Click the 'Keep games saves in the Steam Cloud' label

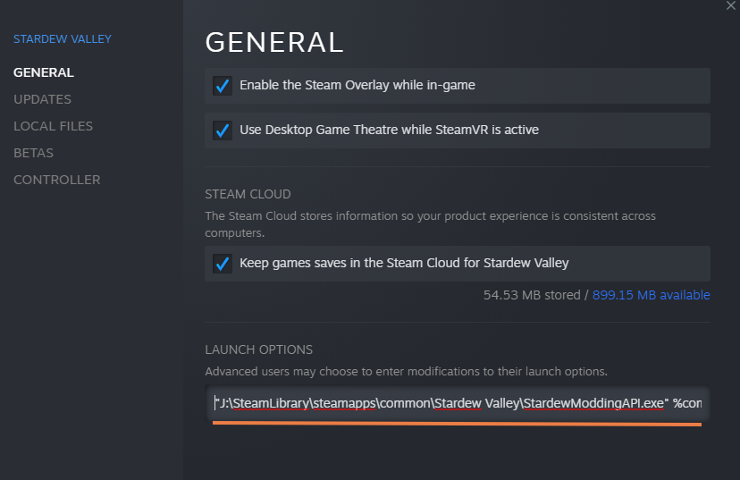(404, 264)
